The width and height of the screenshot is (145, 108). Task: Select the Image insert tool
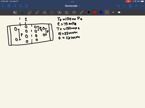pyautogui.click(x=67, y=12)
